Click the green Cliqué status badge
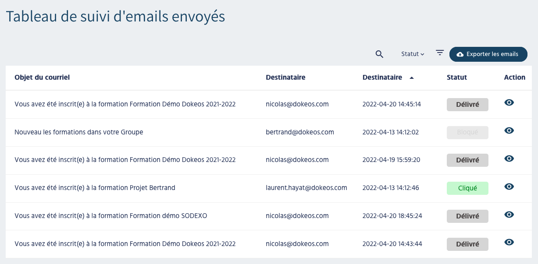 pyautogui.click(x=467, y=188)
